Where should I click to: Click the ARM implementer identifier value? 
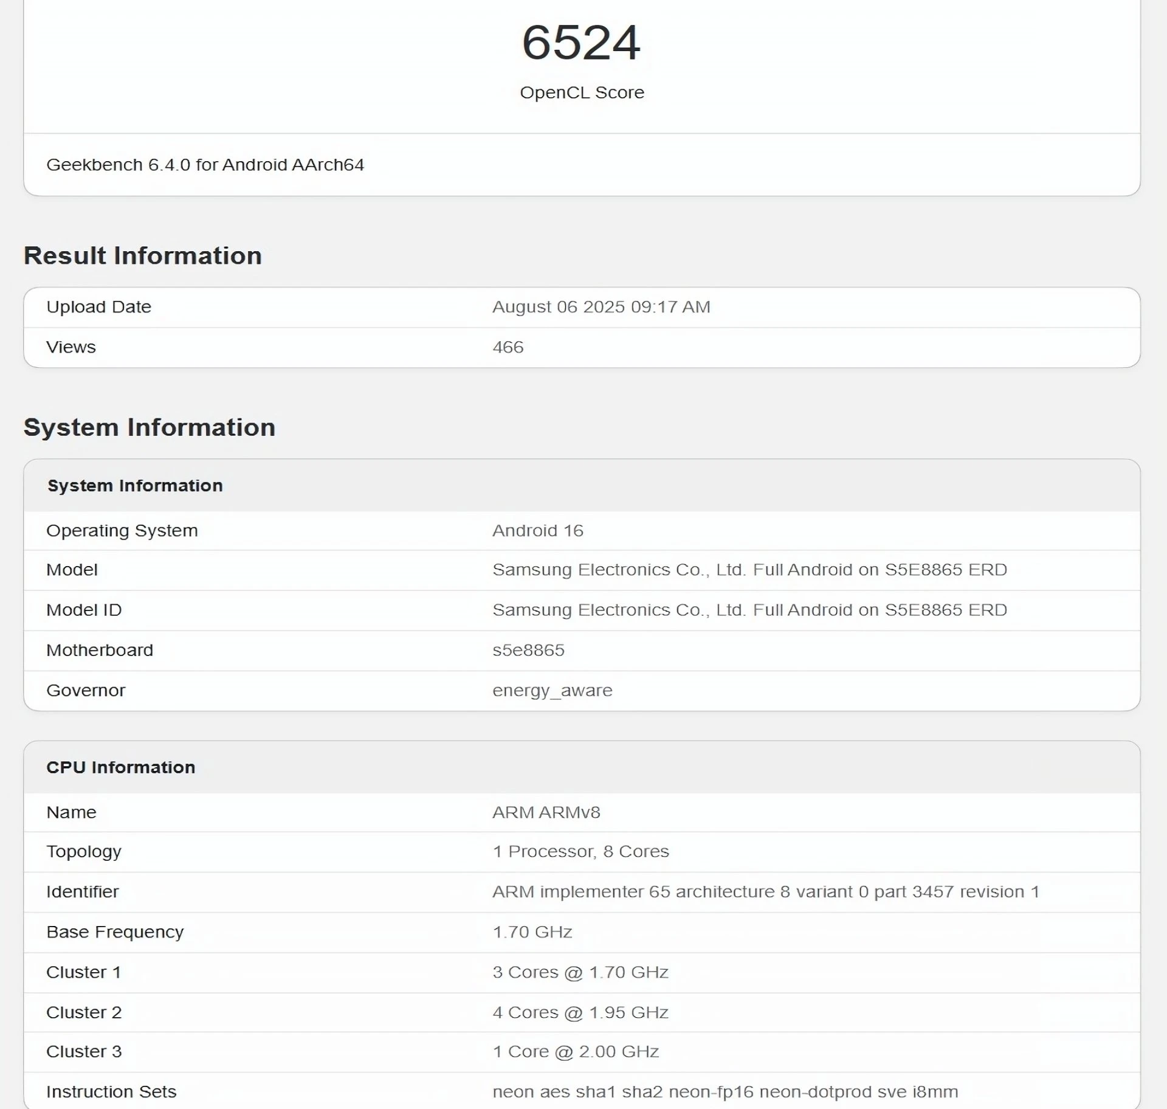click(765, 891)
